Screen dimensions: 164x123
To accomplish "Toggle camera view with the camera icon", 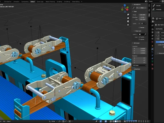I will tap(128, 21).
